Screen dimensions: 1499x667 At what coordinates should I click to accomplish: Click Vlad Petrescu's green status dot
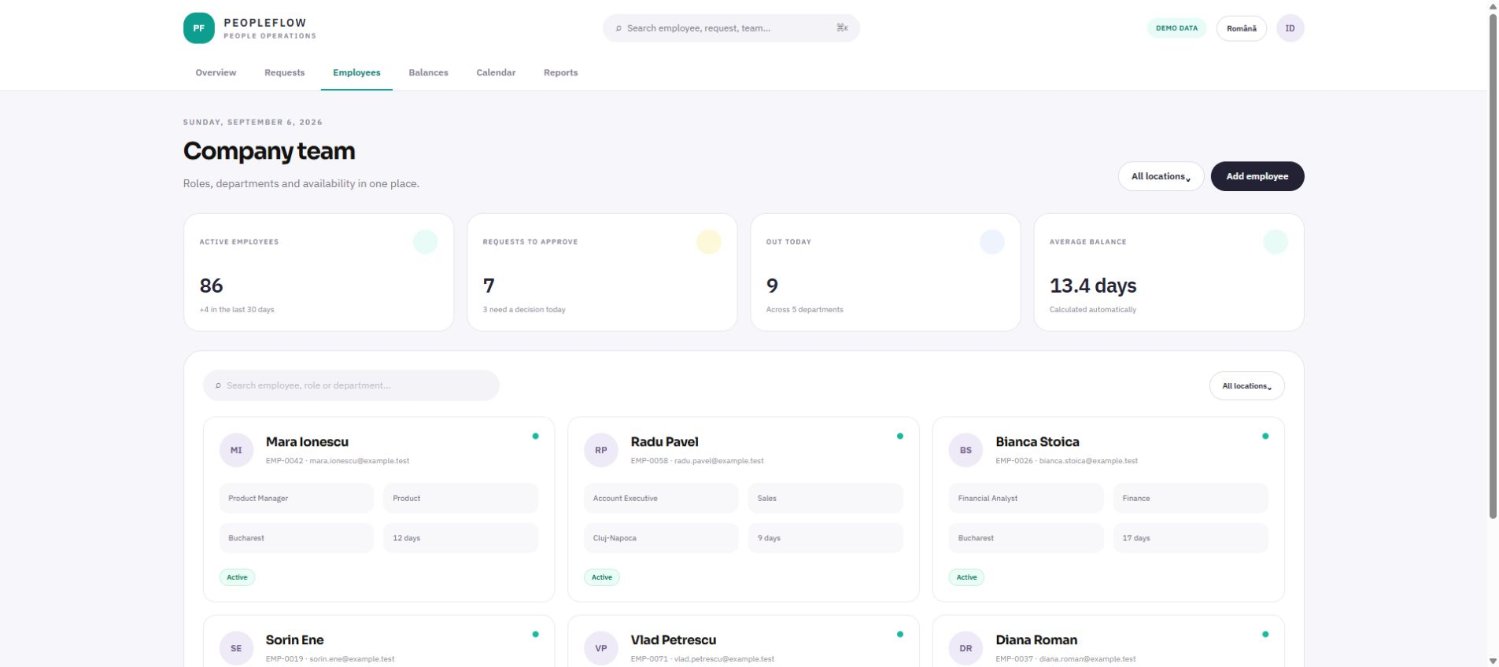point(900,634)
